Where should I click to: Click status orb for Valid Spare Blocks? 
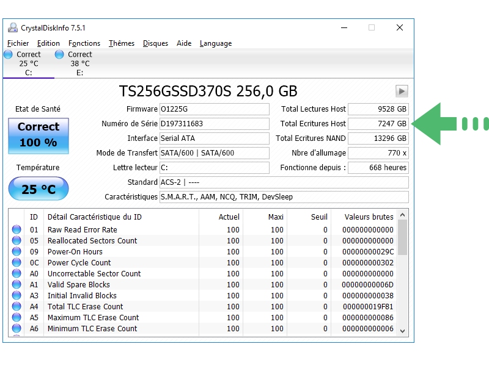17,284
